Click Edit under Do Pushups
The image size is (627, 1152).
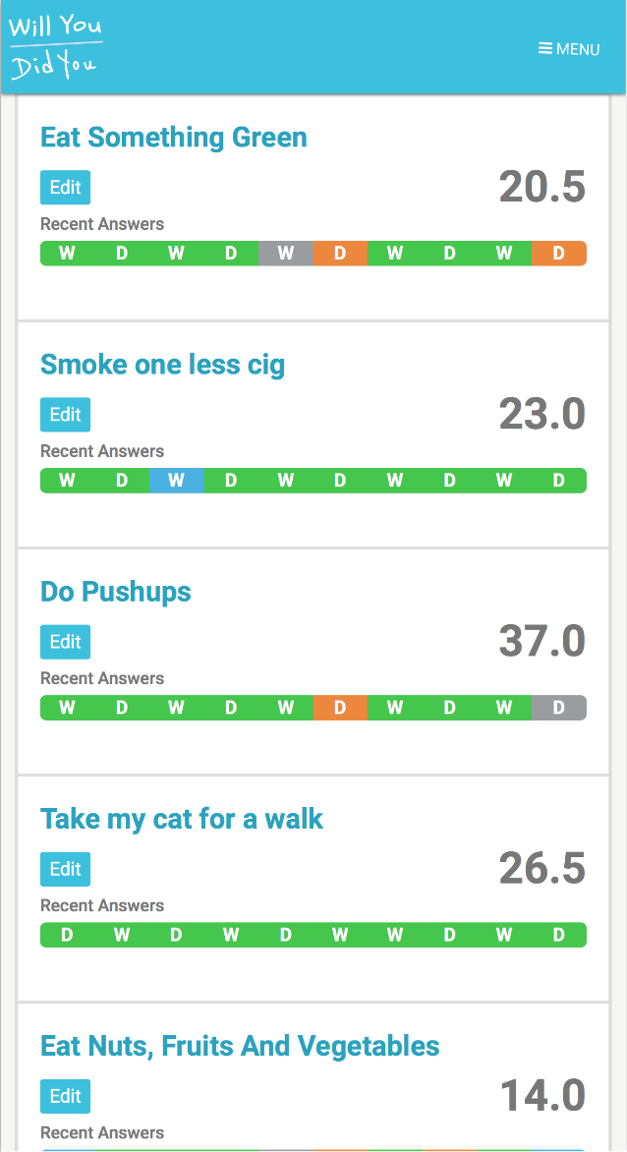[65, 642]
